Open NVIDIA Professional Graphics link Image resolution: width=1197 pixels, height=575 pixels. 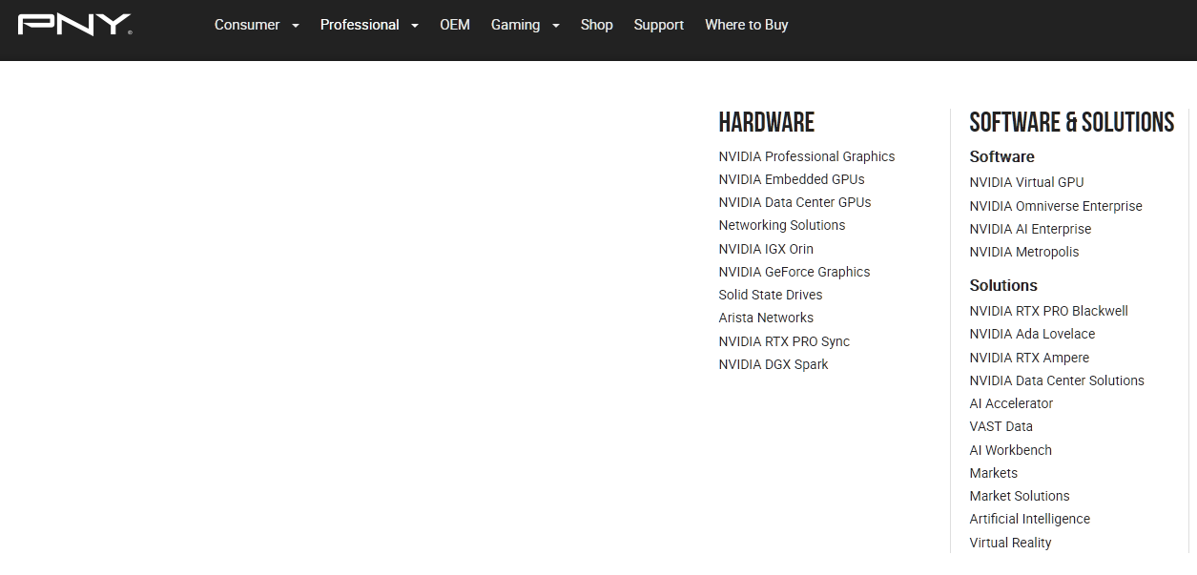click(807, 156)
